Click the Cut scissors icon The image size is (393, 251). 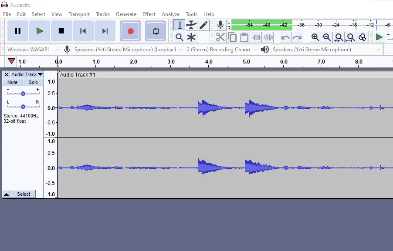pos(220,37)
